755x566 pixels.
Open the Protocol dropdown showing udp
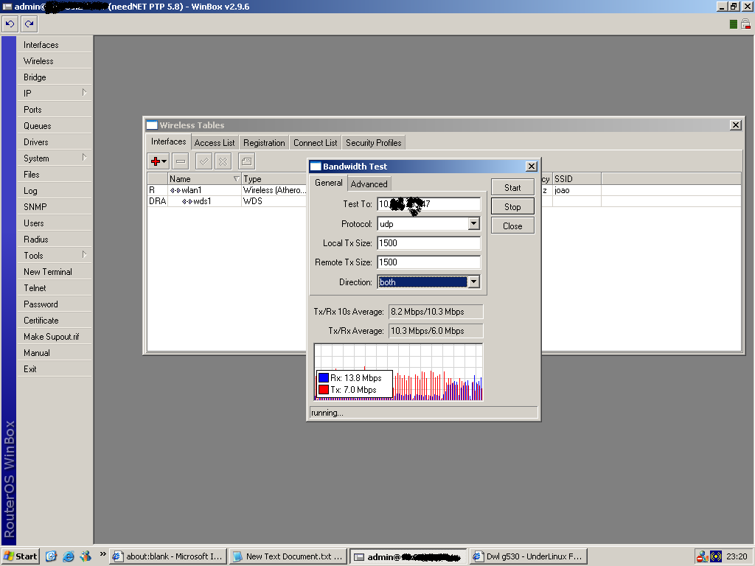pos(473,223)
